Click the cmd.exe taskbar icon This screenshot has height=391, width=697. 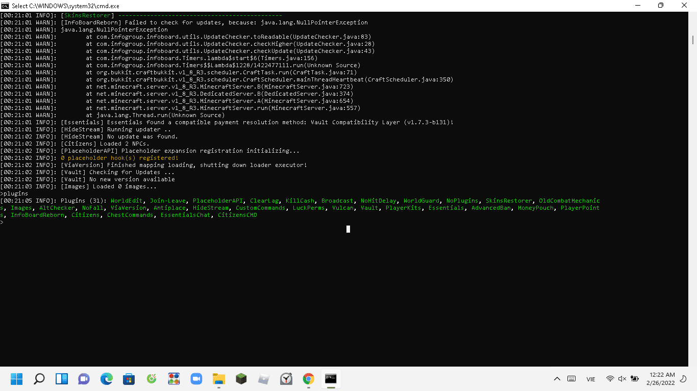(x=331, y=379)
